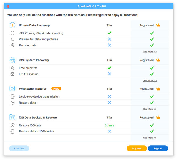Open See More under iPhone Data Recovery
177x160 pixels.
pos(150,52)
